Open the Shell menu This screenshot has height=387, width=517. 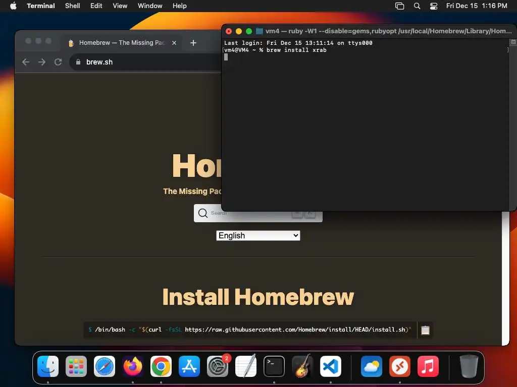click(x=73, y=6)
